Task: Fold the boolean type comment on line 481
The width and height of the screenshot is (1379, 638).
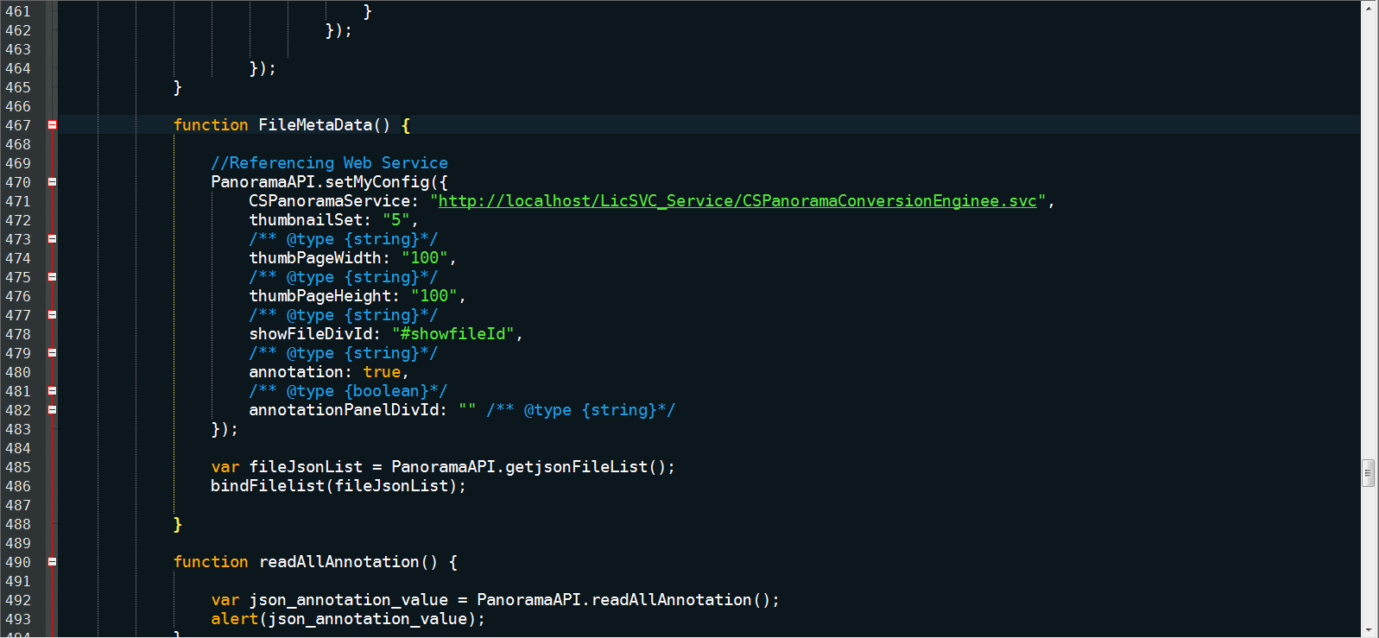Action: 52,391
